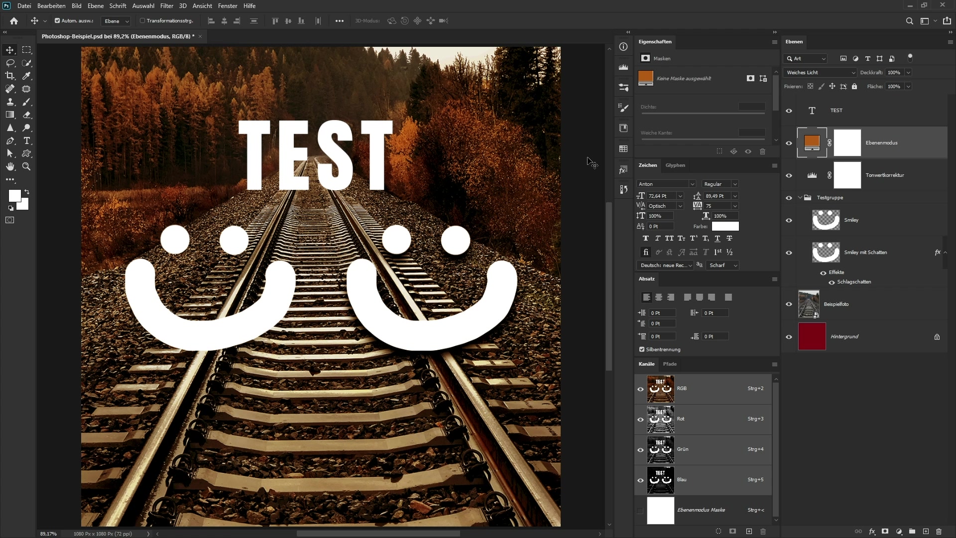The width and height of the screenshot is (956, 538).
Task: Select the Clone Stamp tool
Action: (10, 102)
